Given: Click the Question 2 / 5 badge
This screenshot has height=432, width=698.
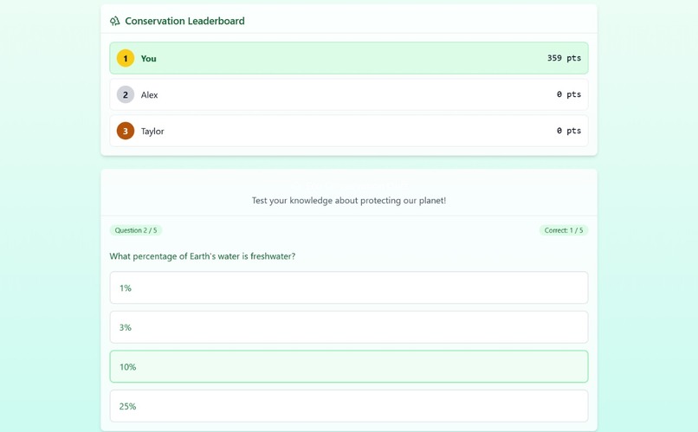Looking at the screenshot, I should tap(136, 230).
